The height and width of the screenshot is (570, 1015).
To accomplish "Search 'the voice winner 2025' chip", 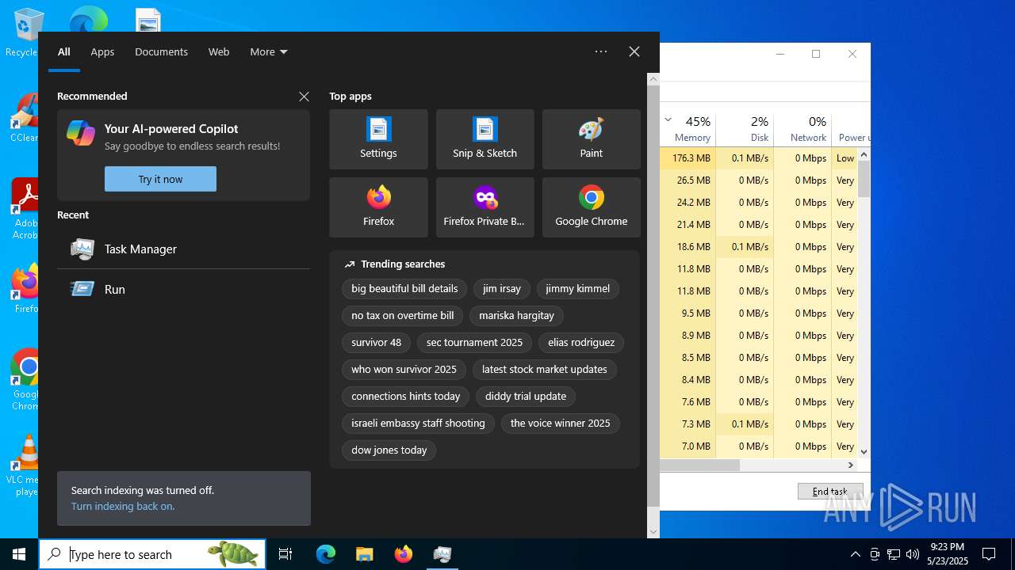I will point(560,424).
